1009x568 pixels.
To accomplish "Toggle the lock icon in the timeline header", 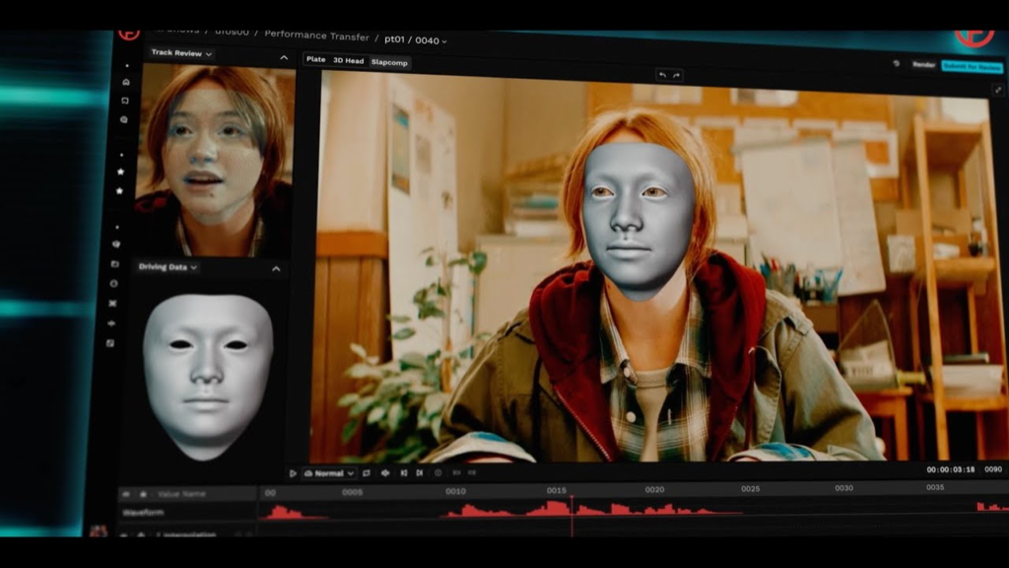I will coord(143,494).
